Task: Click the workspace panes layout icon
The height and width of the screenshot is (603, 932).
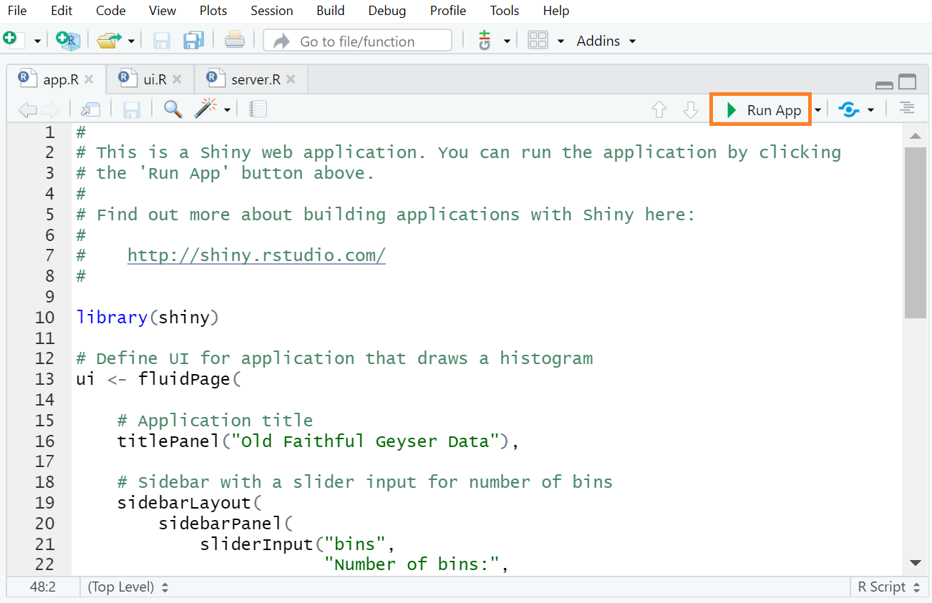Action: (x=538, y=41)
